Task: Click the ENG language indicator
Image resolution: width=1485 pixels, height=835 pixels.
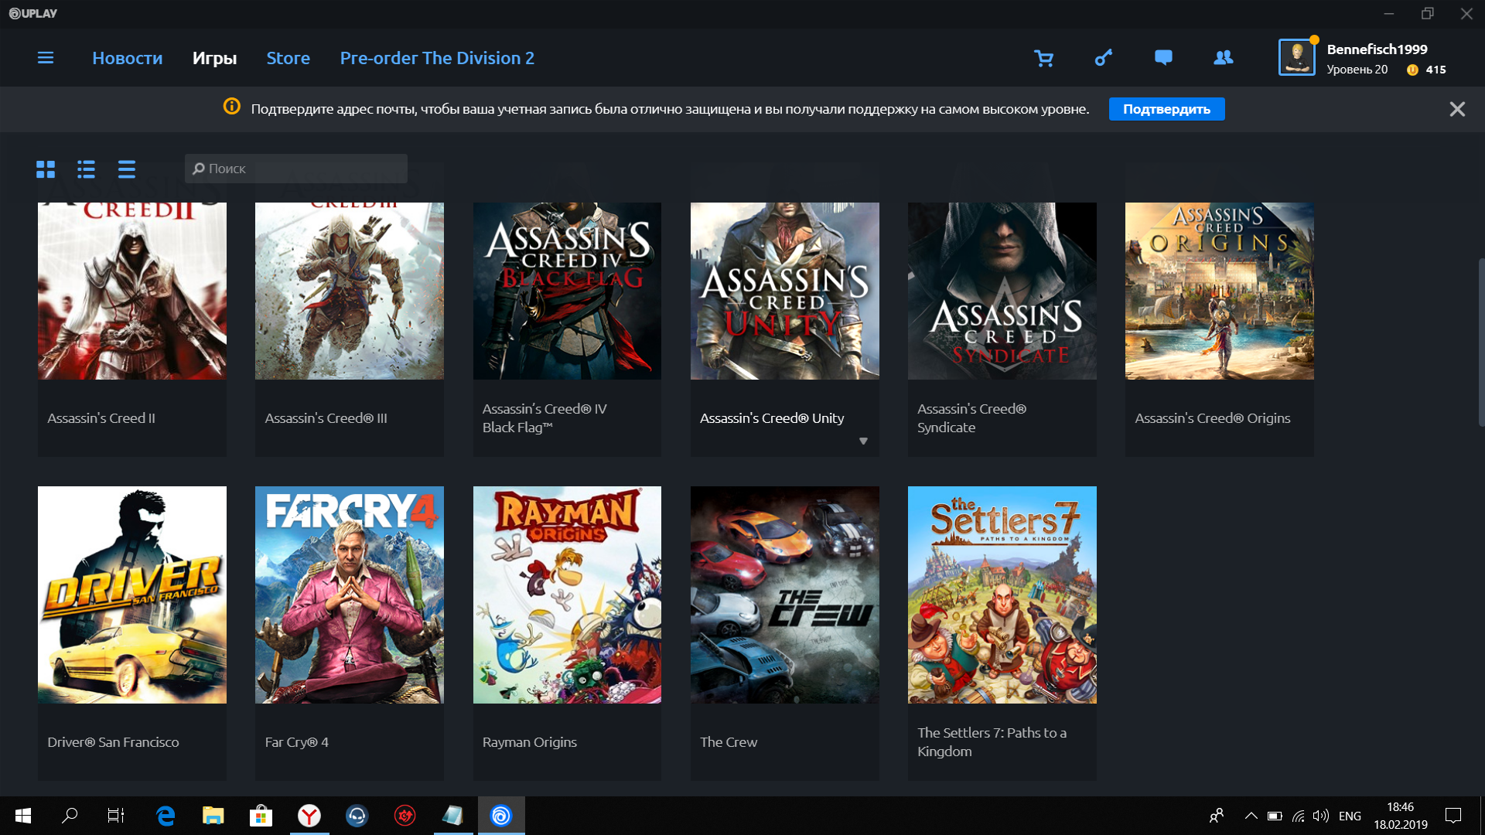Action: point(1350,816)
